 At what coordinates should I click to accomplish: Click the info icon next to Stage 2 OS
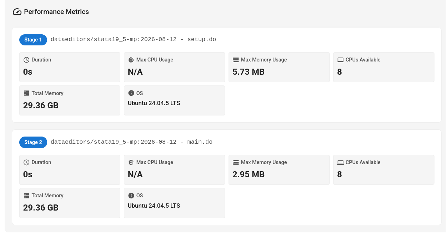click(131, 196)
